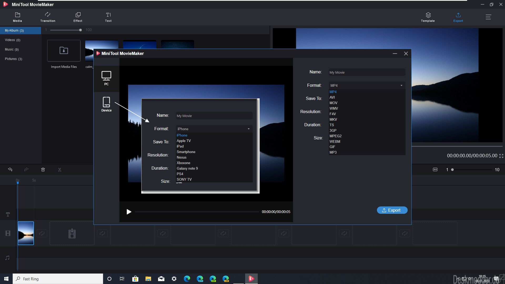Image resolution: width=505 pixels, height=284 pixels.
Task: Open Edge Beta from the taskbar
Action: 200,279
